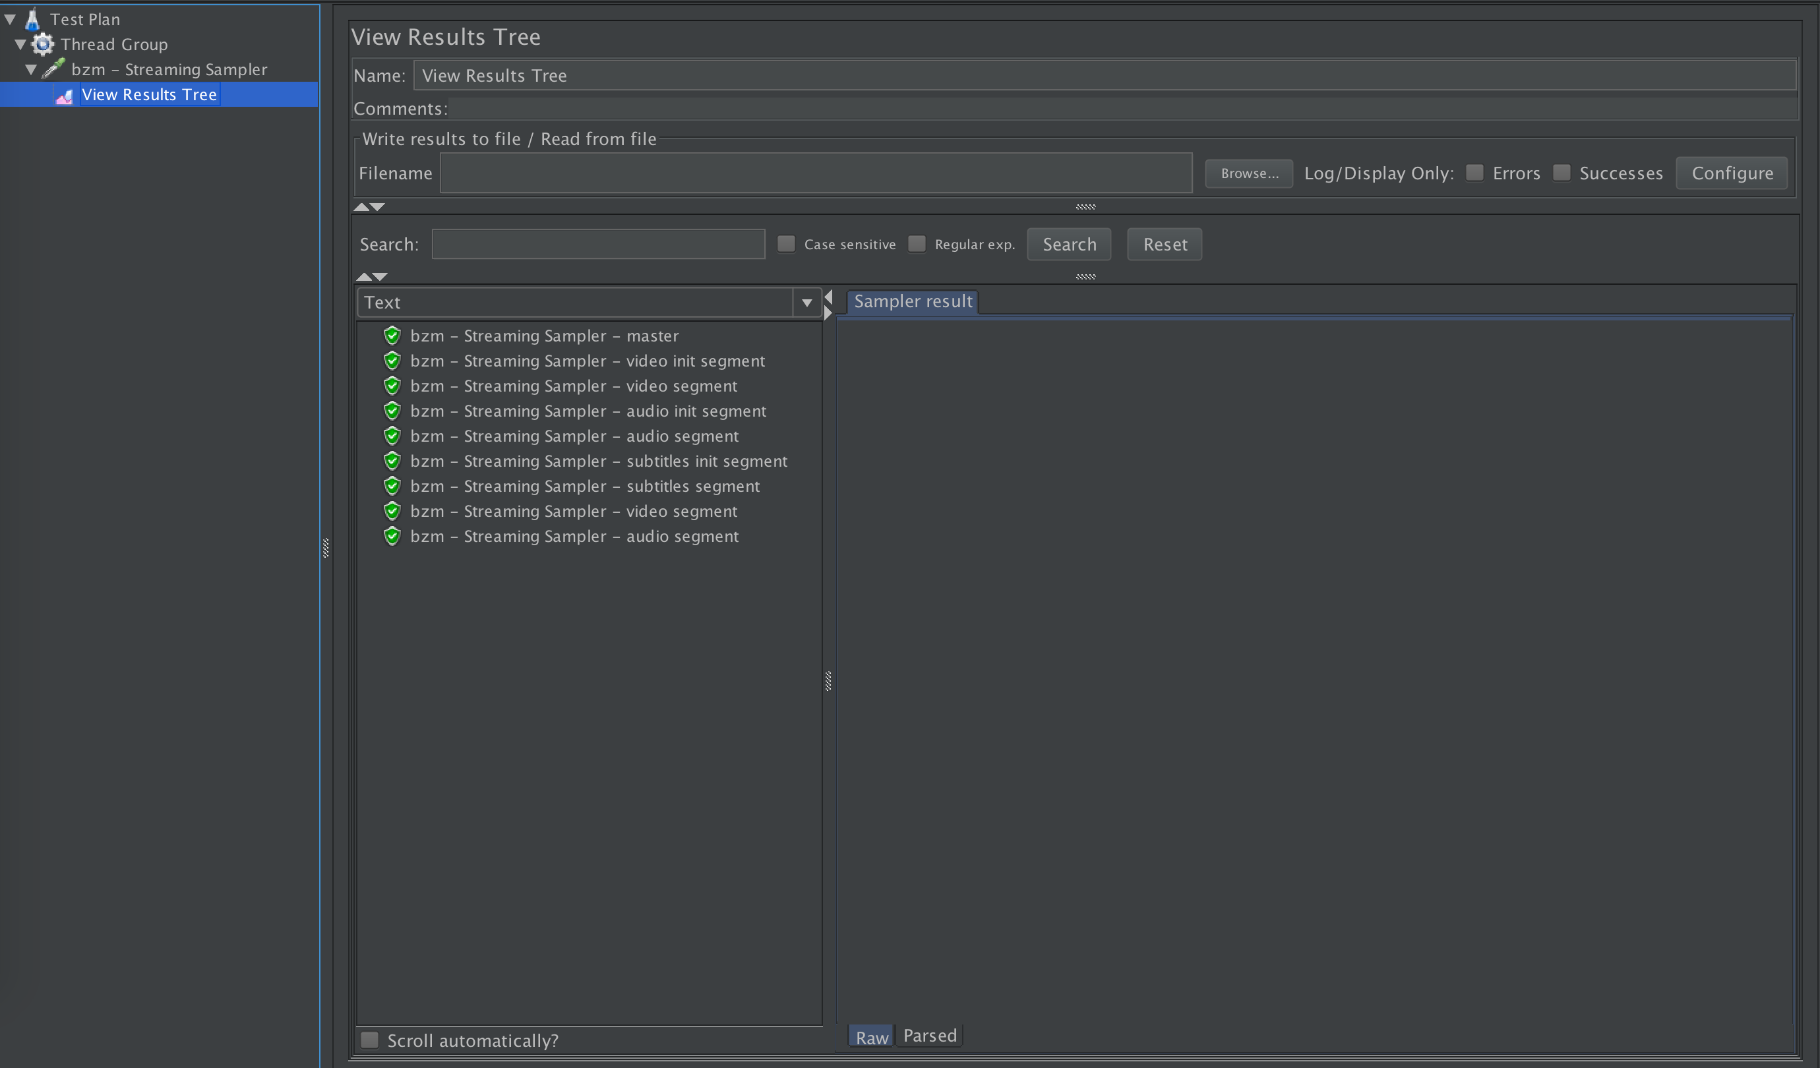Click the Thread Group gear icon
This screenshot has width=1820, height=1068.
[x=43, y=44]
